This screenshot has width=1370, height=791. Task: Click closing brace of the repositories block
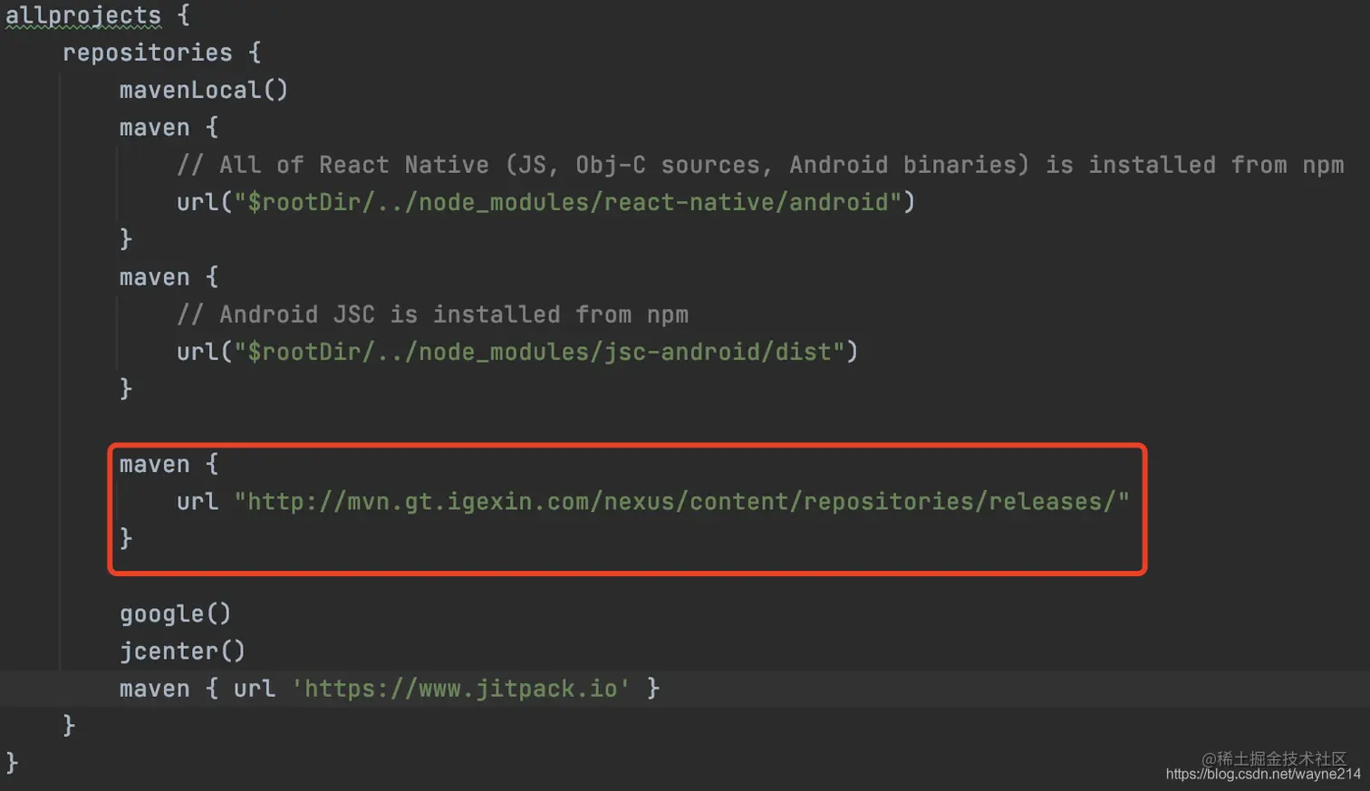[69, 725]
